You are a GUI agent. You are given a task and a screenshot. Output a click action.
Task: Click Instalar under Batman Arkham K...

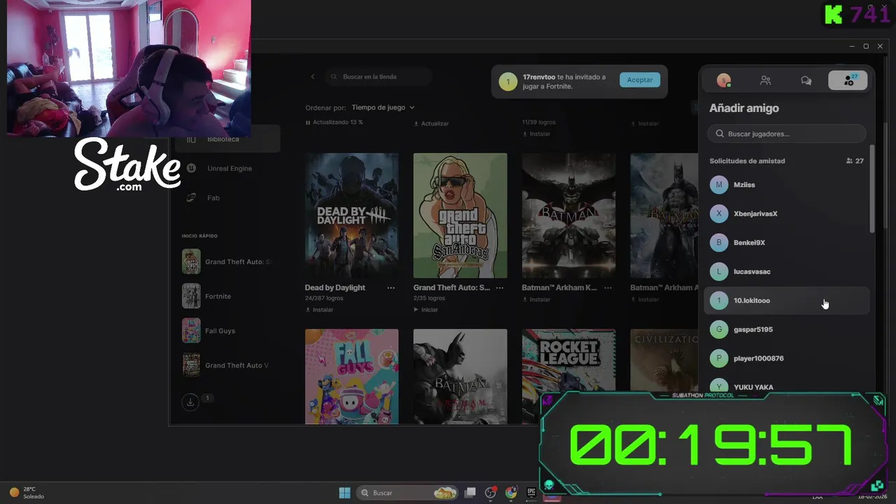(536, 299)
